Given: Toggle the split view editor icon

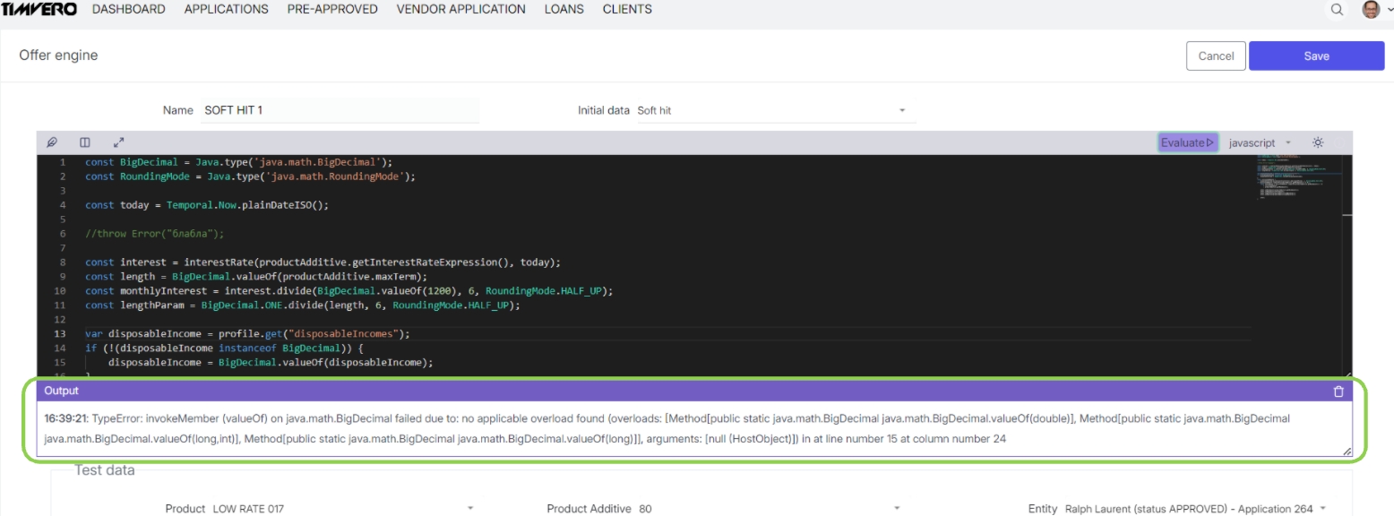Looking at the screenshot, I should point(85,142).
